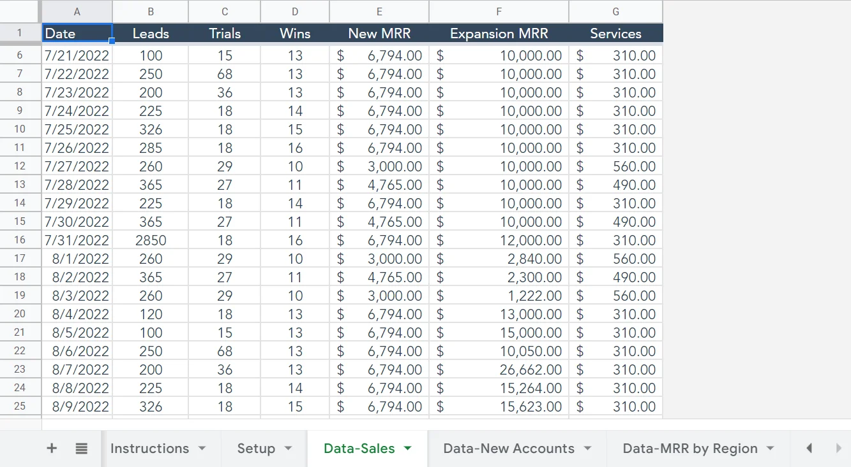Image resolution: width=851 pixels, height=467 pixels.
Task: Open the Data-New Accounts sheet tab
Action: click(x=508, y=449)
